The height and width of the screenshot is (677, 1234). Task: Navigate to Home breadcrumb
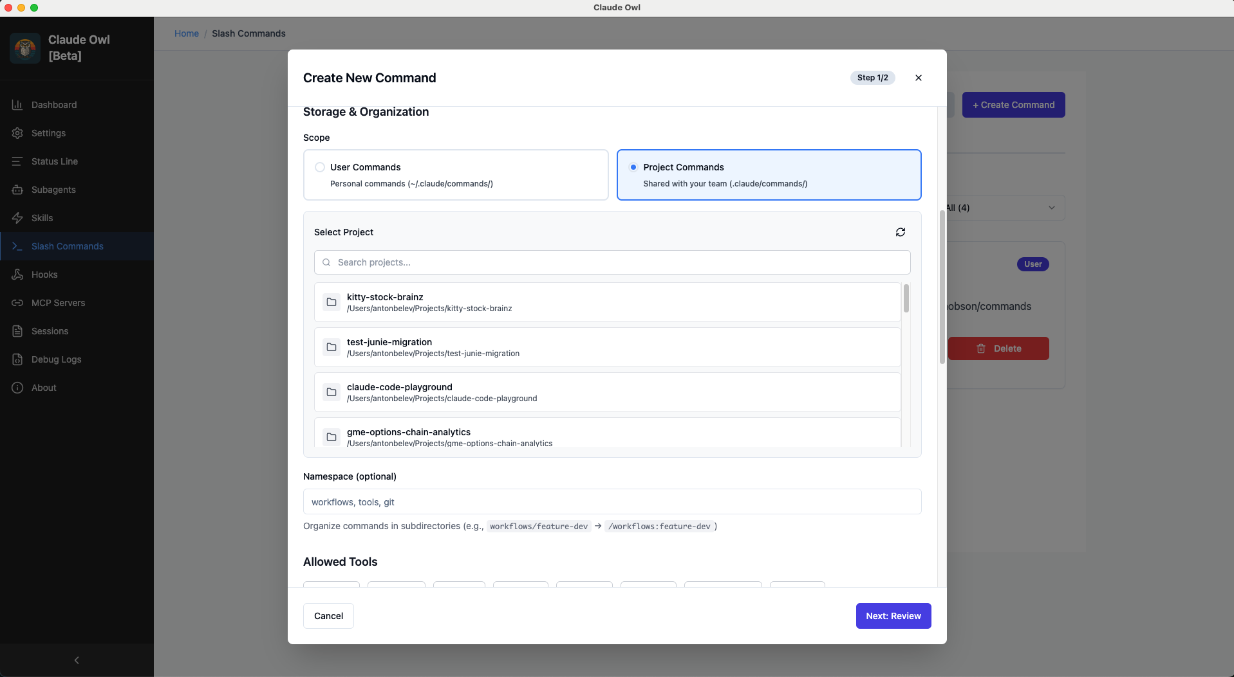coord(187,33)
